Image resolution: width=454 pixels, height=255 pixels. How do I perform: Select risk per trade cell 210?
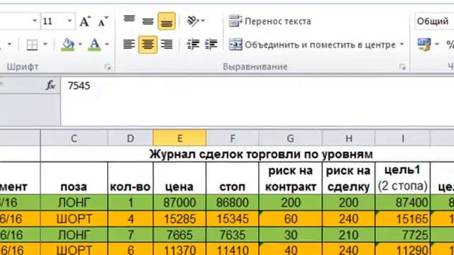tap(348, 234)
